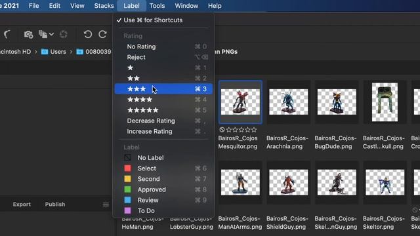Choose Decrease Rating
Viewport: 420px width, 236px height.
click(x=163, y=121)
